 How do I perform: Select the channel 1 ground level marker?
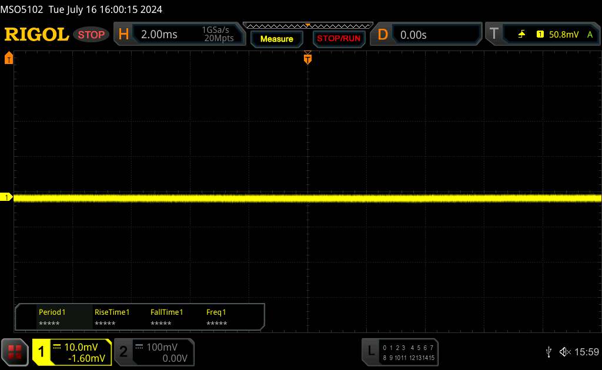coord(6,197)
